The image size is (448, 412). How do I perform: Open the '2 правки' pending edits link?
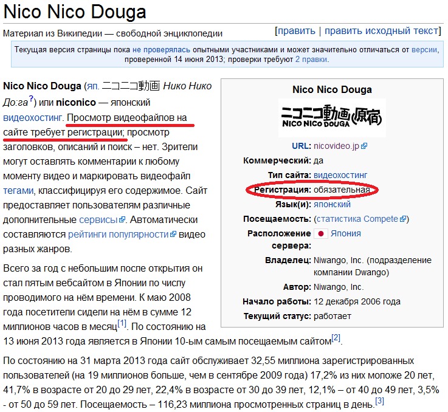[x=311, y=60]
